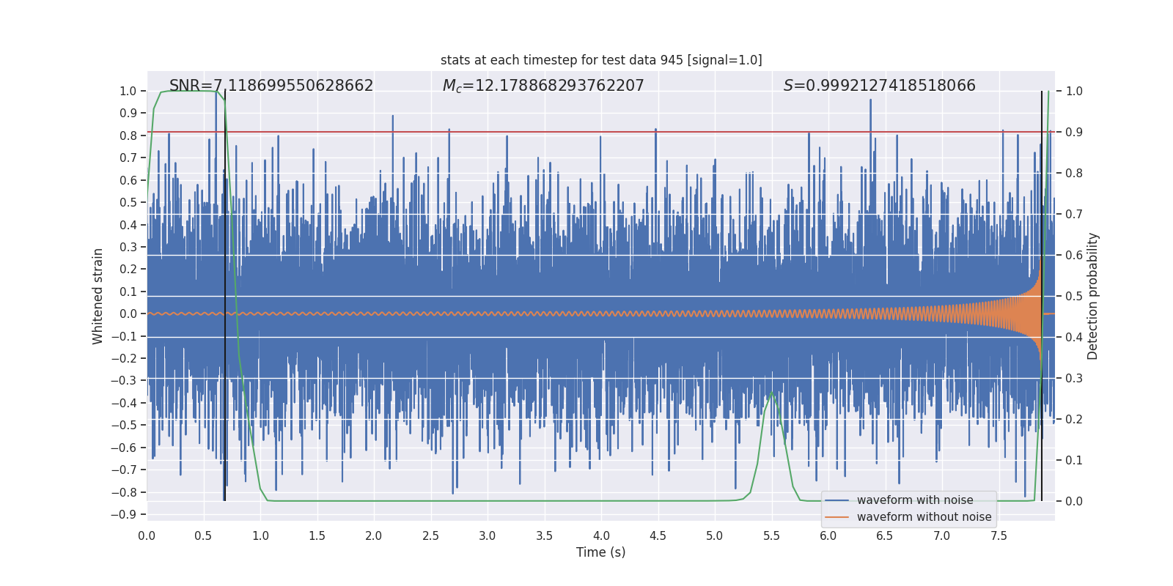
Task: Click Whitened strain tick label −0.3
Action: click(124, 380)
